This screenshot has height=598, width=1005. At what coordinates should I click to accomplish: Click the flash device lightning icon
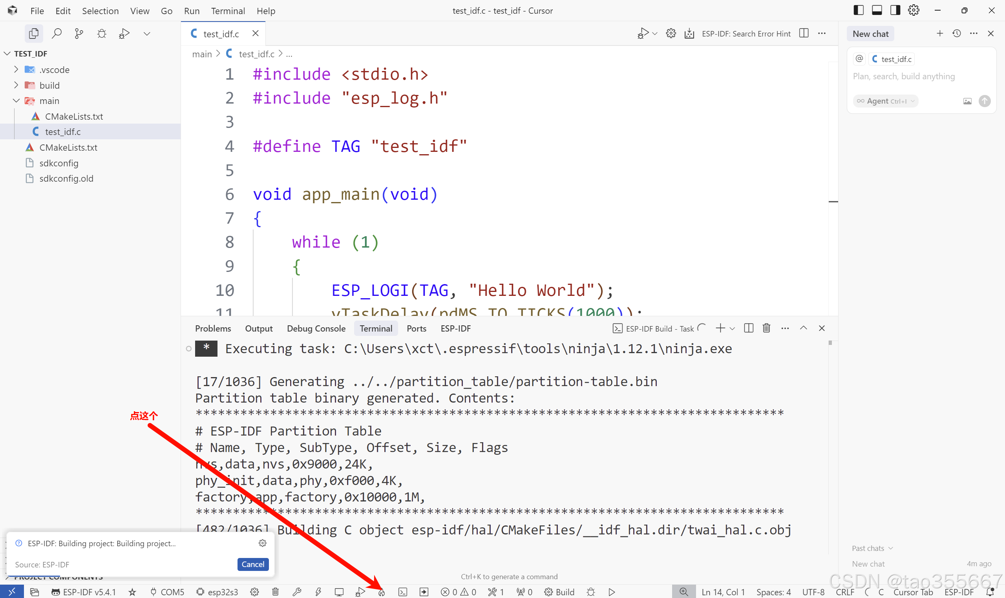point(318,592)
